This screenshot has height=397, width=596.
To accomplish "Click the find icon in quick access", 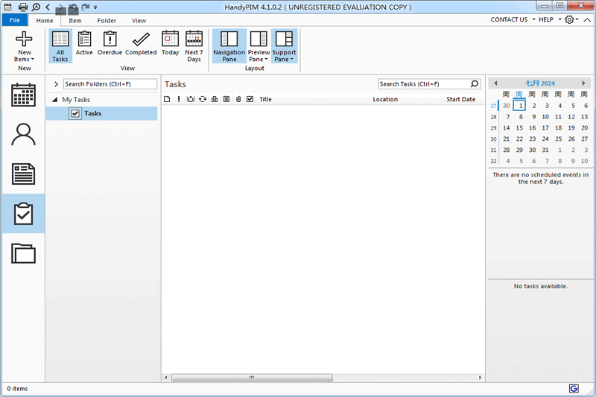I will pyautogui.click(x=36, y=7).
